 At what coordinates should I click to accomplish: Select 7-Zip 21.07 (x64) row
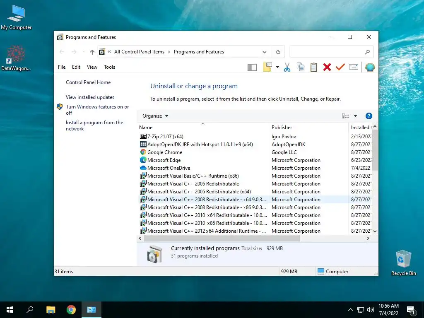(255, 137)
